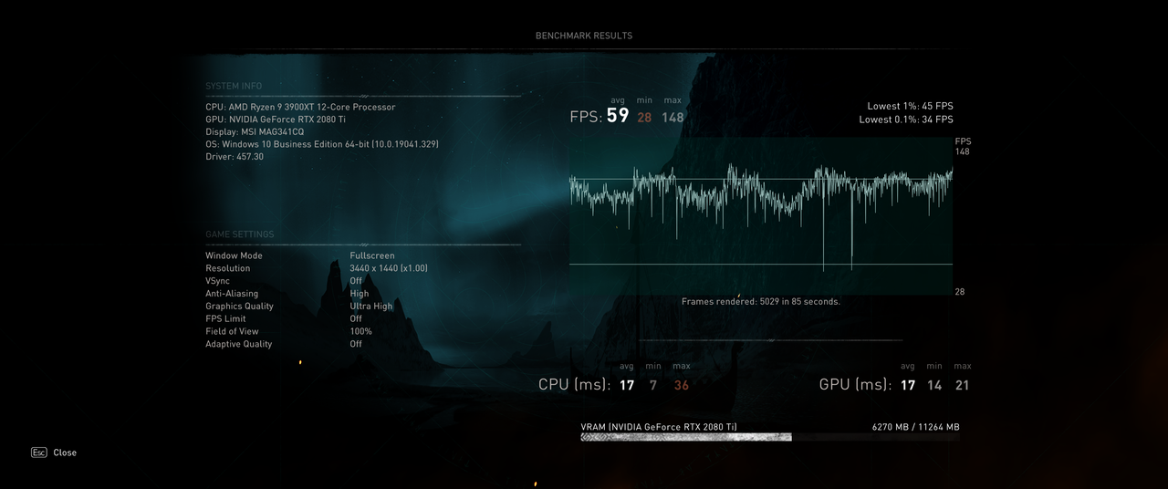The height and width of the screenshot is (489, 1168).
Task: Click the Lowest 0.1%: 34 FPS text
Action: [906, 120]
